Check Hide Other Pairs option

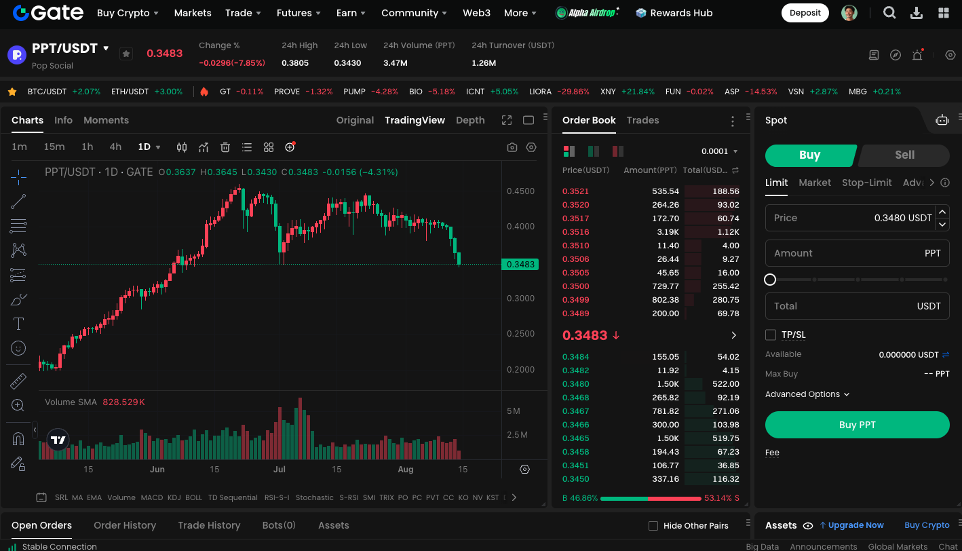[x=653, y=526]
